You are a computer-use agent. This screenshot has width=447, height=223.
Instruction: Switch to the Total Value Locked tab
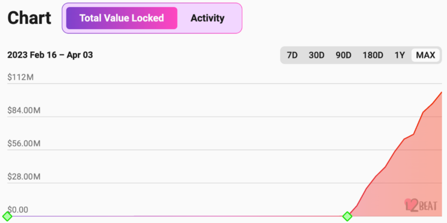122,18
